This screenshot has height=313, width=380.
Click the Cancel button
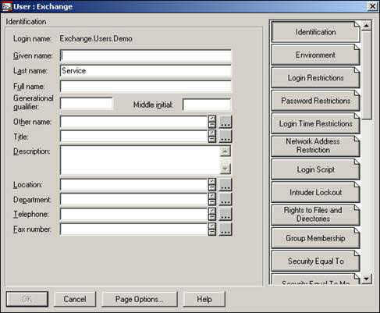pos(75,299)
